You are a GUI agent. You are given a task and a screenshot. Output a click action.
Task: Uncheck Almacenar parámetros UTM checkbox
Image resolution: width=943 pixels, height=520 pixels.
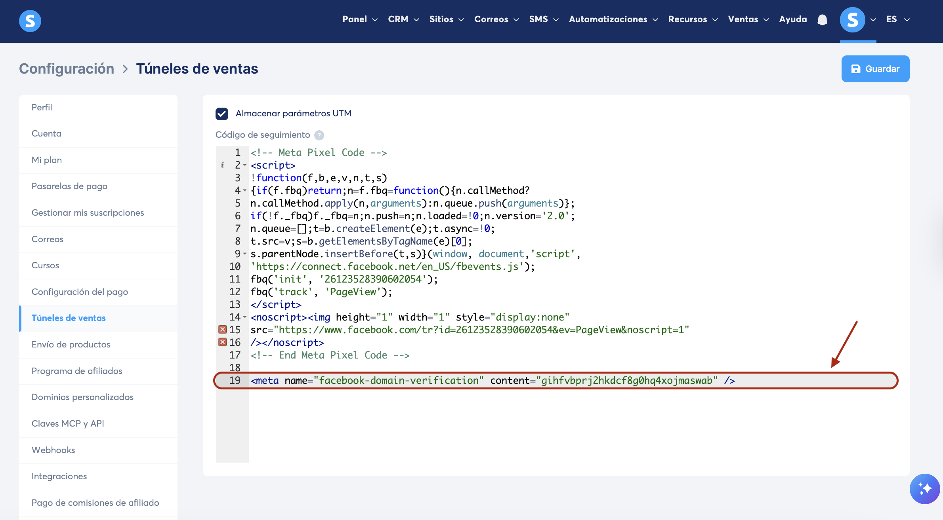point(222,114)
